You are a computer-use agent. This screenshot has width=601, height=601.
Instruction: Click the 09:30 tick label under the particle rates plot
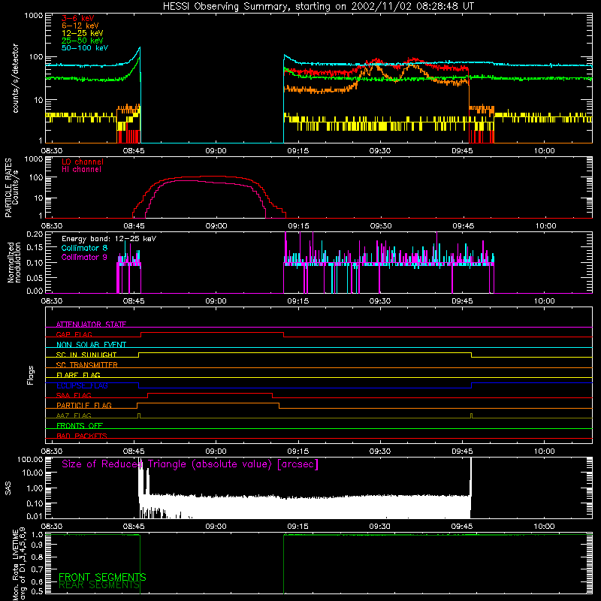381,226
